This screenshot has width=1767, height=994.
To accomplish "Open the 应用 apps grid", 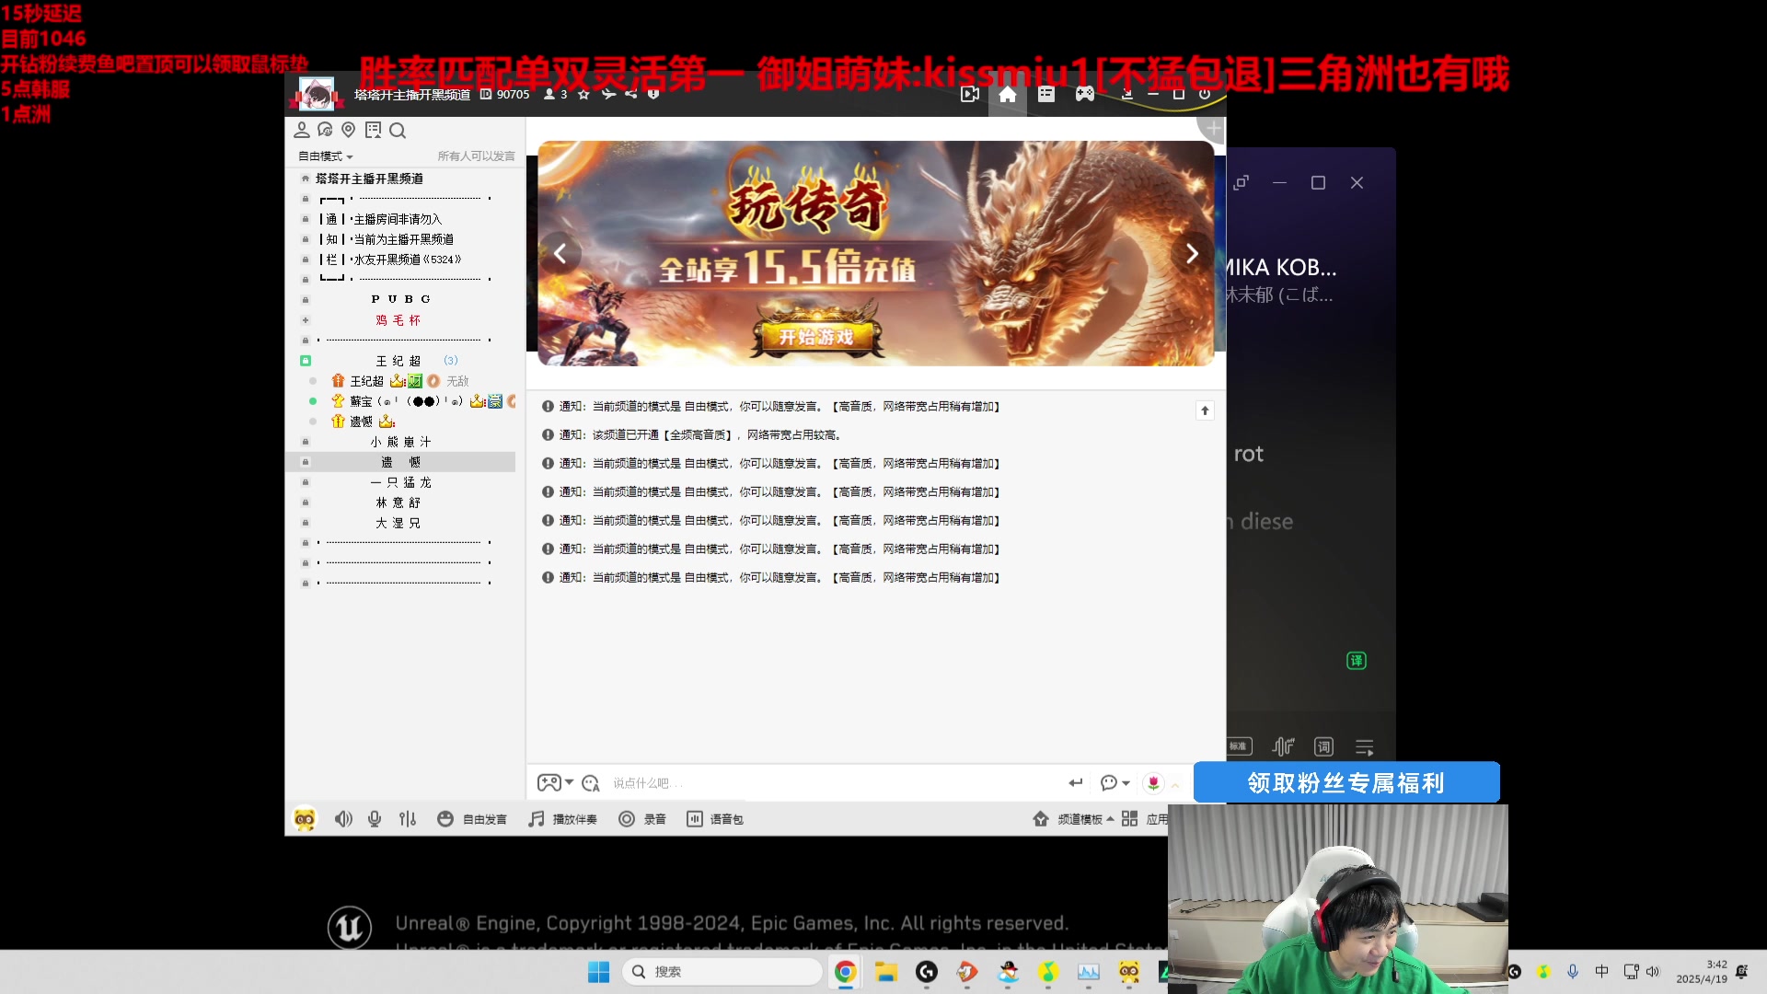I will click(1144, 819).
